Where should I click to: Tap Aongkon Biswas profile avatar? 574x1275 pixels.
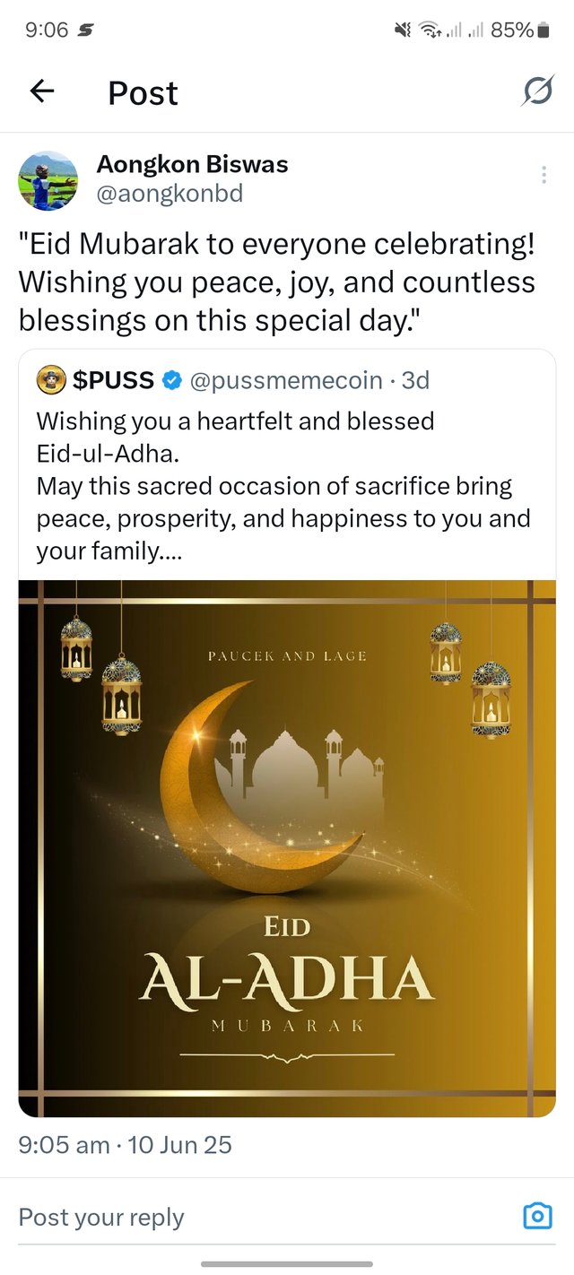coord(48,179)
